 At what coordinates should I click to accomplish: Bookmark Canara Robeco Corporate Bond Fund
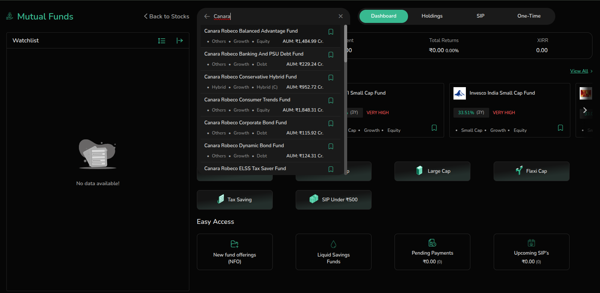pyautogui.click(x=331, y=124)
